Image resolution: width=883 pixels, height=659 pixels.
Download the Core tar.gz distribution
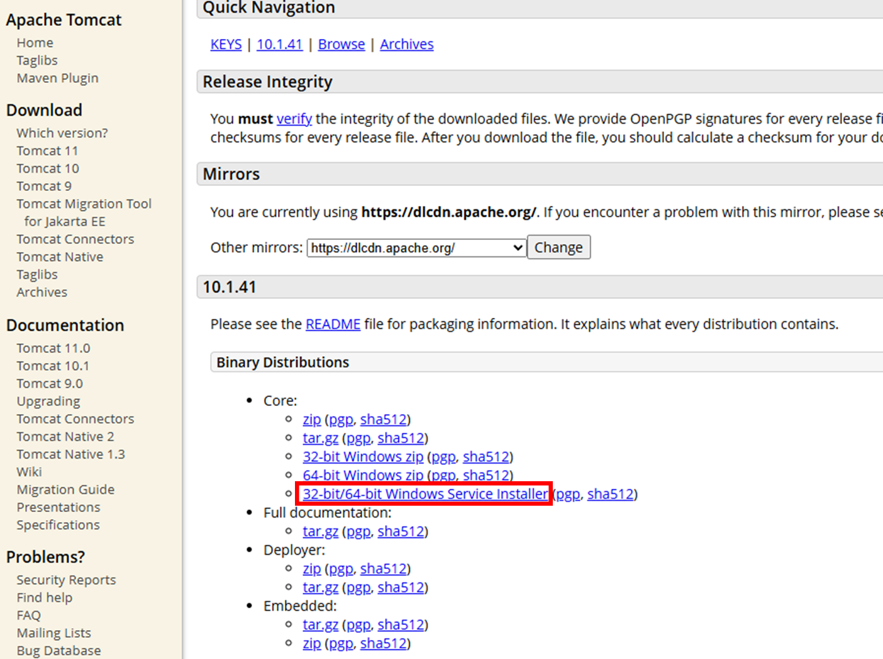321,438
